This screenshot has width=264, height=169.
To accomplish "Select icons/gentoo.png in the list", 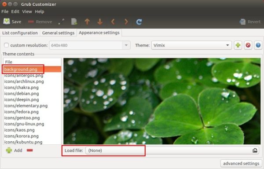I will point(32,118).
